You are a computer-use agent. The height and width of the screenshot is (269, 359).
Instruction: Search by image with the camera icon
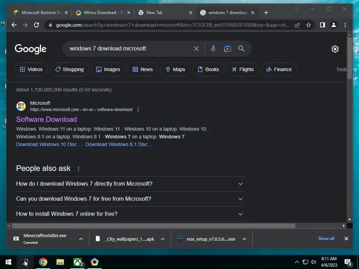click(x=227, y=49)
